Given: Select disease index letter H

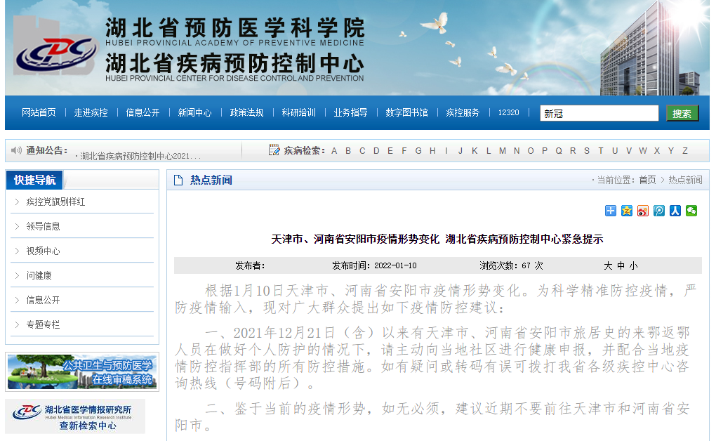Looking at the screenshot, I should (x=432, y=151).
